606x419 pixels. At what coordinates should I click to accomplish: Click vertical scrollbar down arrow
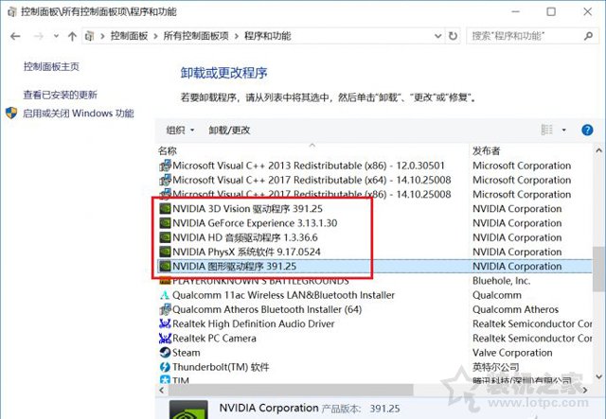(x=598, y=376)
